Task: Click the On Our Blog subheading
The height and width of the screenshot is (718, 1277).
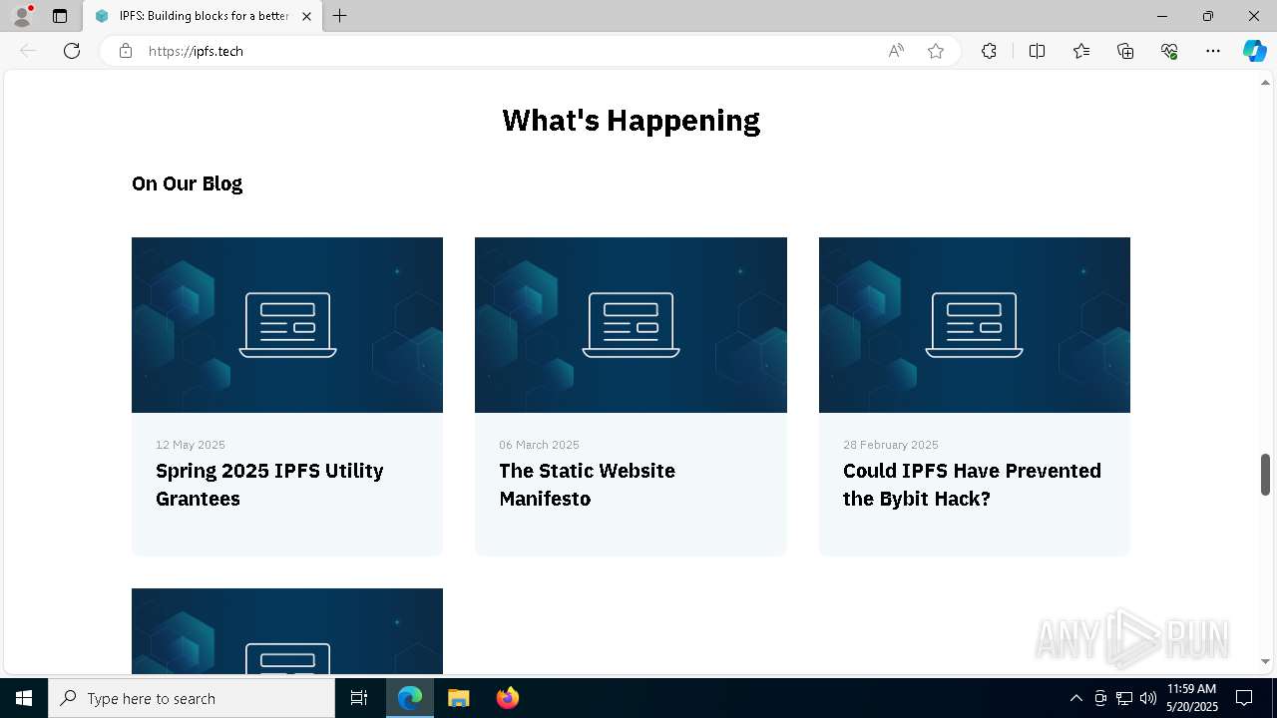Action: tap(188, 183)
